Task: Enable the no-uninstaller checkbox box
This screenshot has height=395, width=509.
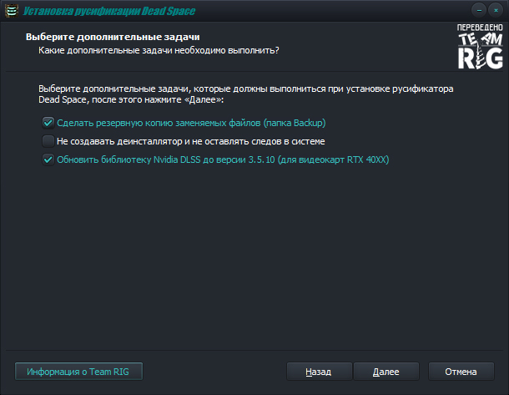Action: pyautogui.click(x=48, y=141)
